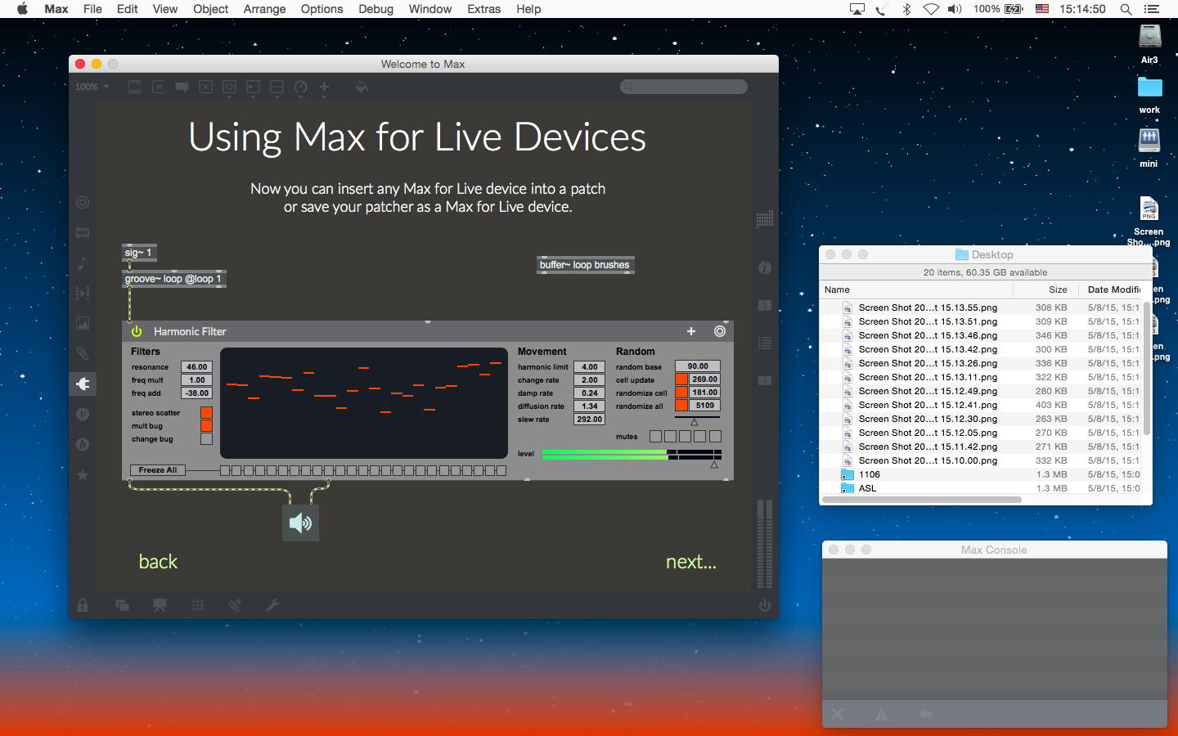Viewport: 1178px width, 736px height.
Task: Click the speaker audio output icon
Action: pyautogui.click(x=300, y=523)
